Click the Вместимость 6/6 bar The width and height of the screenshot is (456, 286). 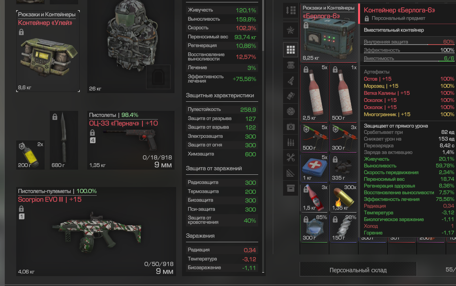coord(409,58)
